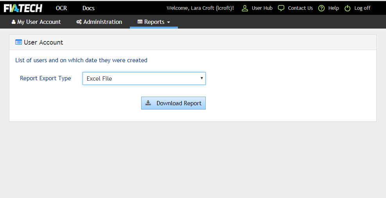Click the Log off power icon

click(x=347, y=8)
